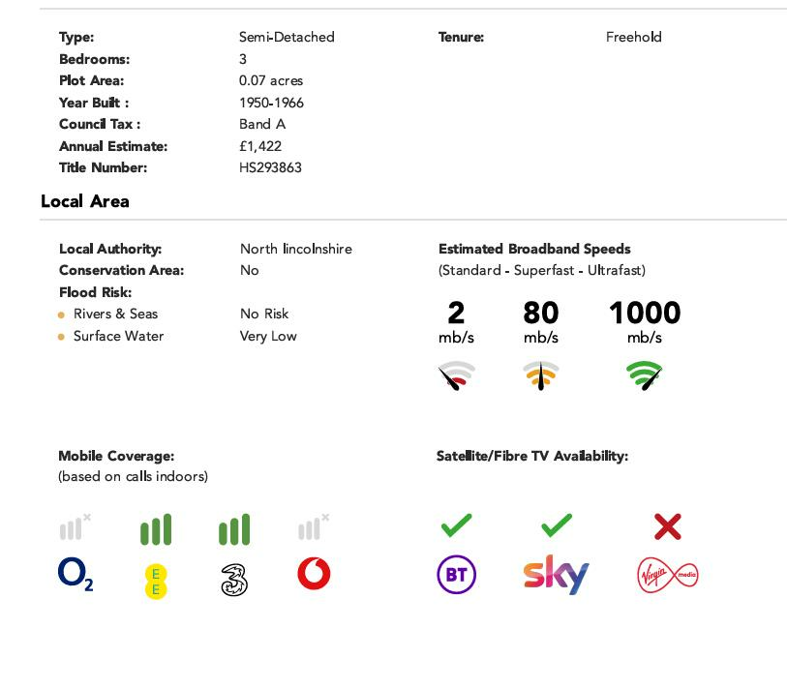Click the O2 network logo
The image size is (787, 689).
click(x=76, y=575)
